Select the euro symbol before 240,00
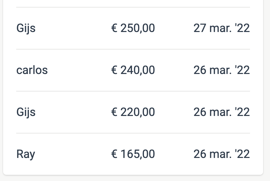Viewport: 270px width, 181px height. tap(114, 70)
